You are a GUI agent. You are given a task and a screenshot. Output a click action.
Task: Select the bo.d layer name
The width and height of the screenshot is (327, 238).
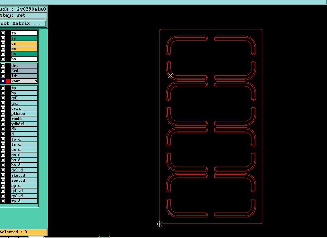click(x=24, y=165)
